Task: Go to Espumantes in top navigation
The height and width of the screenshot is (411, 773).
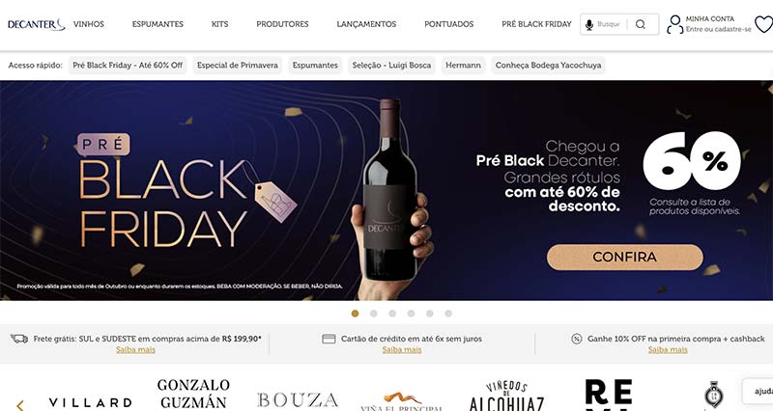Action: tap(157, 24)
